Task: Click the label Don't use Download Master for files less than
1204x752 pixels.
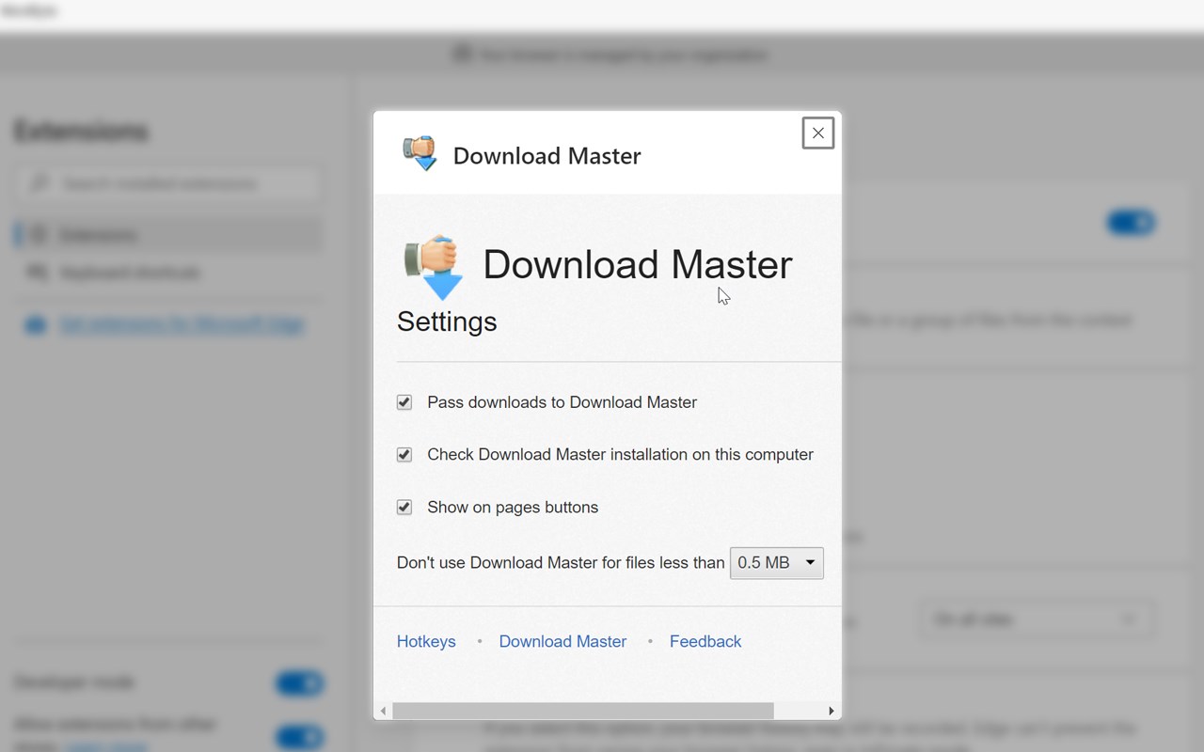Action: click(561, 563)
